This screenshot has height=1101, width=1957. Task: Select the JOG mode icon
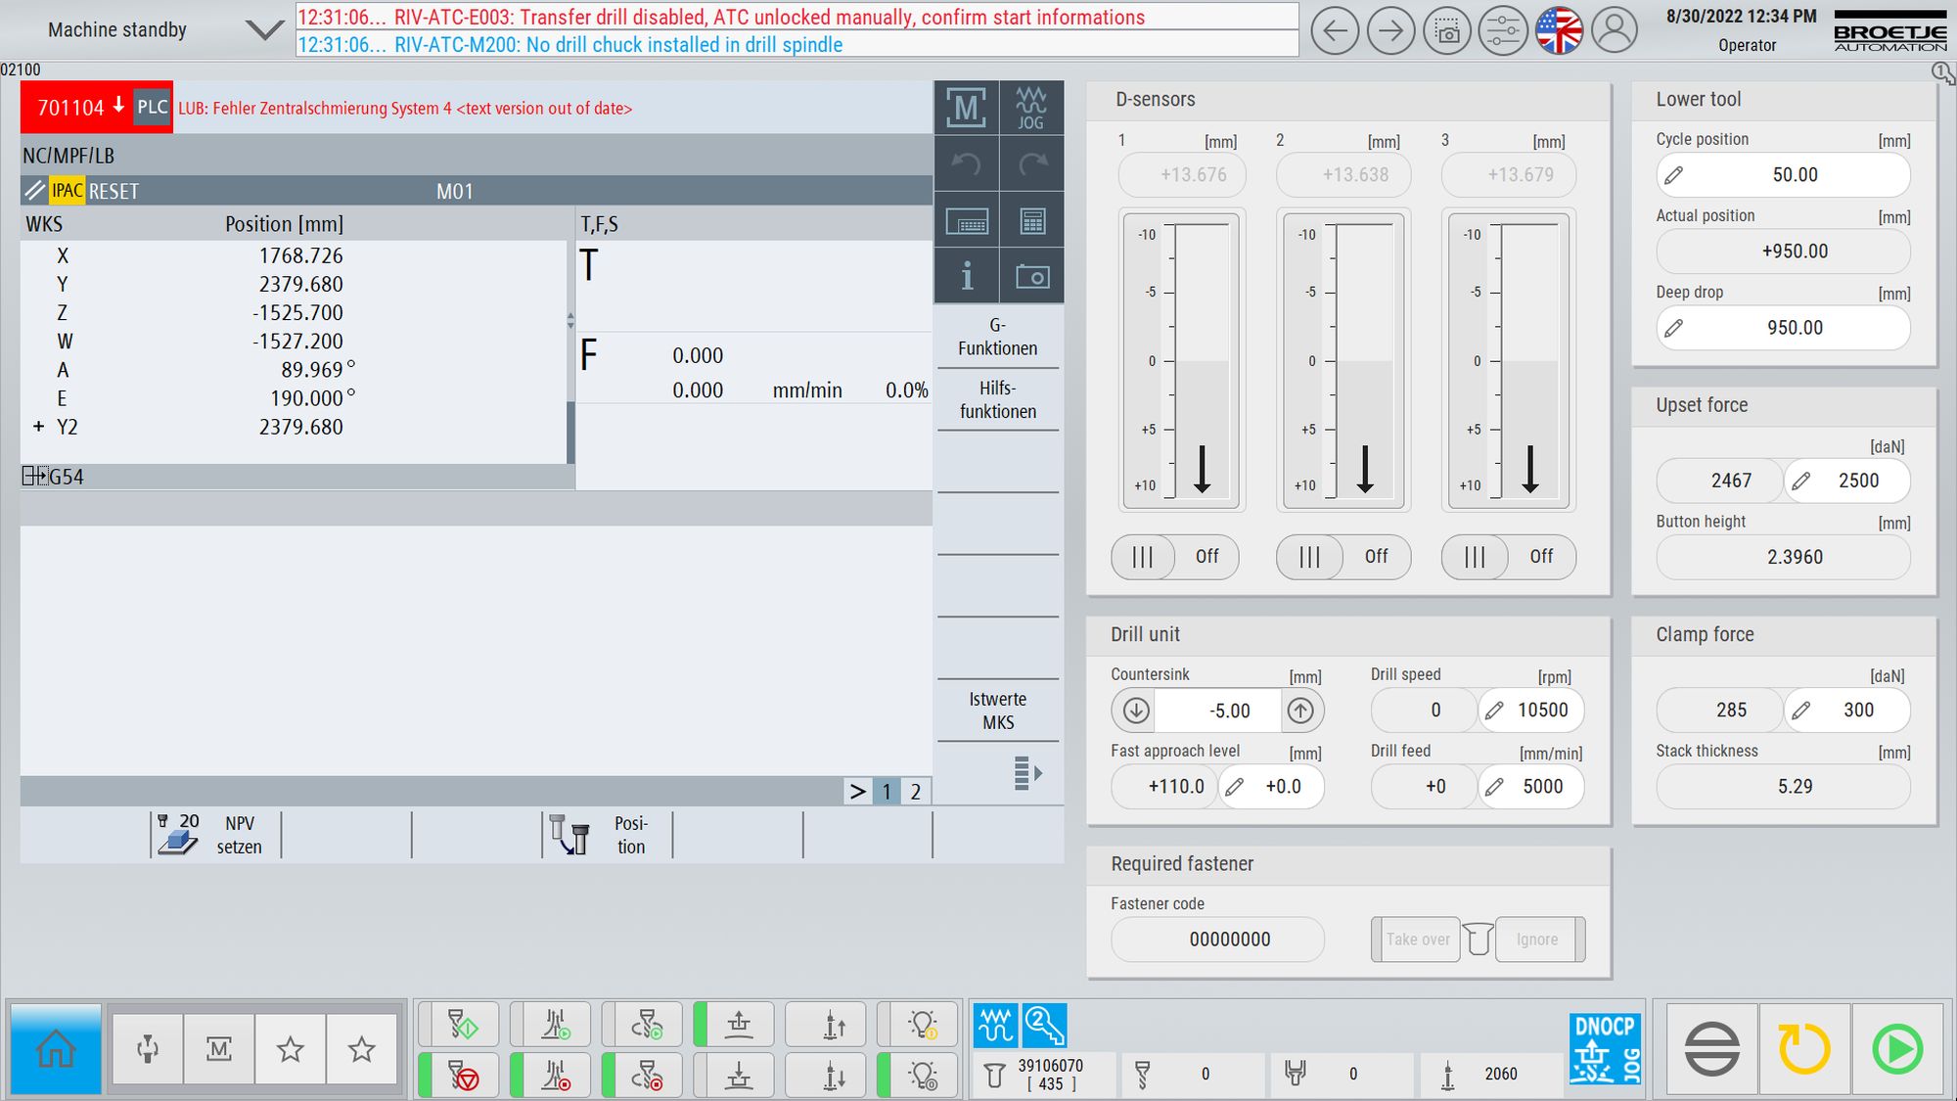pos(1031,108)
